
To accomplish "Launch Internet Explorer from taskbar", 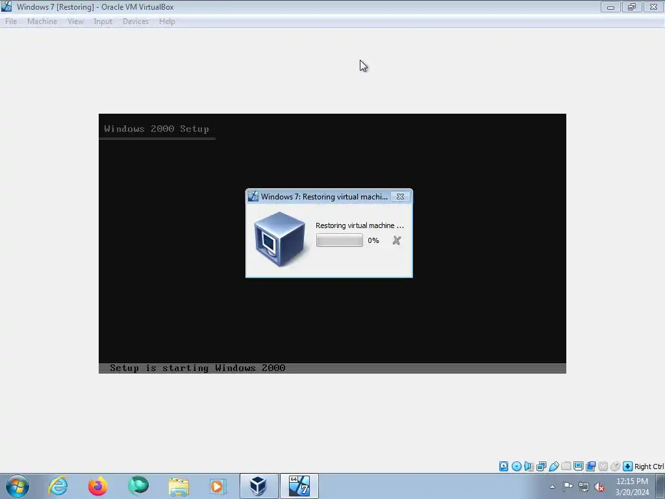I will (58, 486).
